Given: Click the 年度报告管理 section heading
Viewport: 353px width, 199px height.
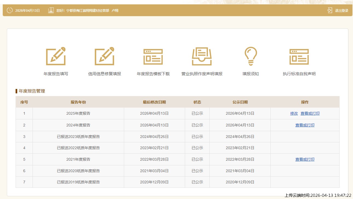Looking at the screenshot, I should coord(32,91).
